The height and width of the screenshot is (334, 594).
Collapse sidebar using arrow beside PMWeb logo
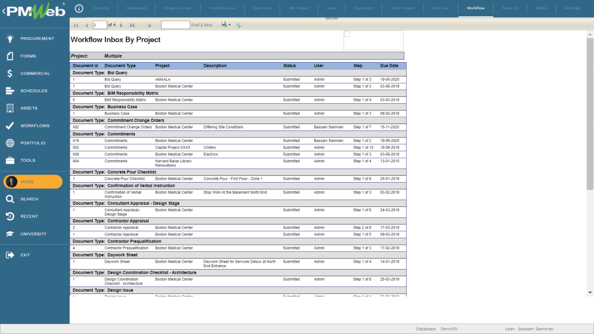(3, 11)
